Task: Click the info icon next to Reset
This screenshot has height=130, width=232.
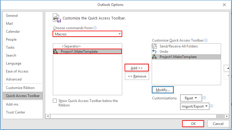Action: coord(204,98)
